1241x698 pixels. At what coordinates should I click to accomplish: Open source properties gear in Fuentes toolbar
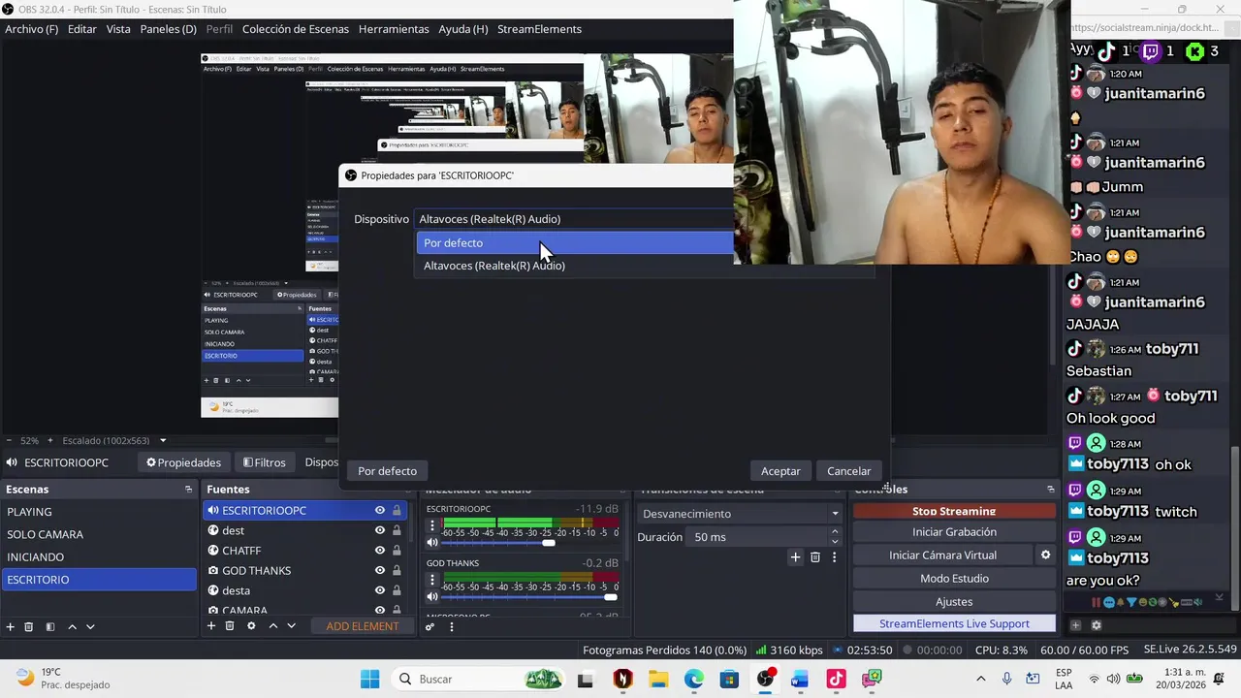click(251, 626)
